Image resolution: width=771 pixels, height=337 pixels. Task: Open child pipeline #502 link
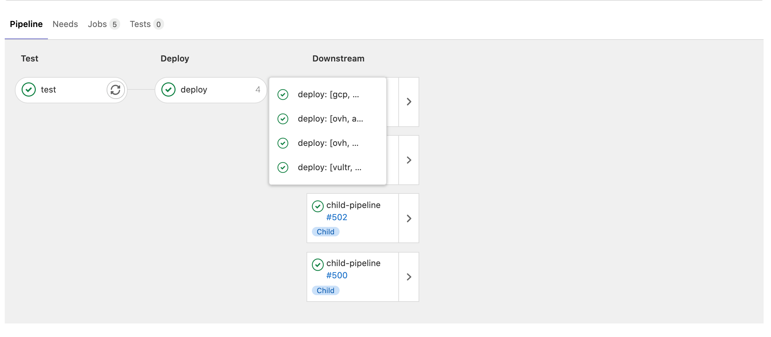click(337, 217)
